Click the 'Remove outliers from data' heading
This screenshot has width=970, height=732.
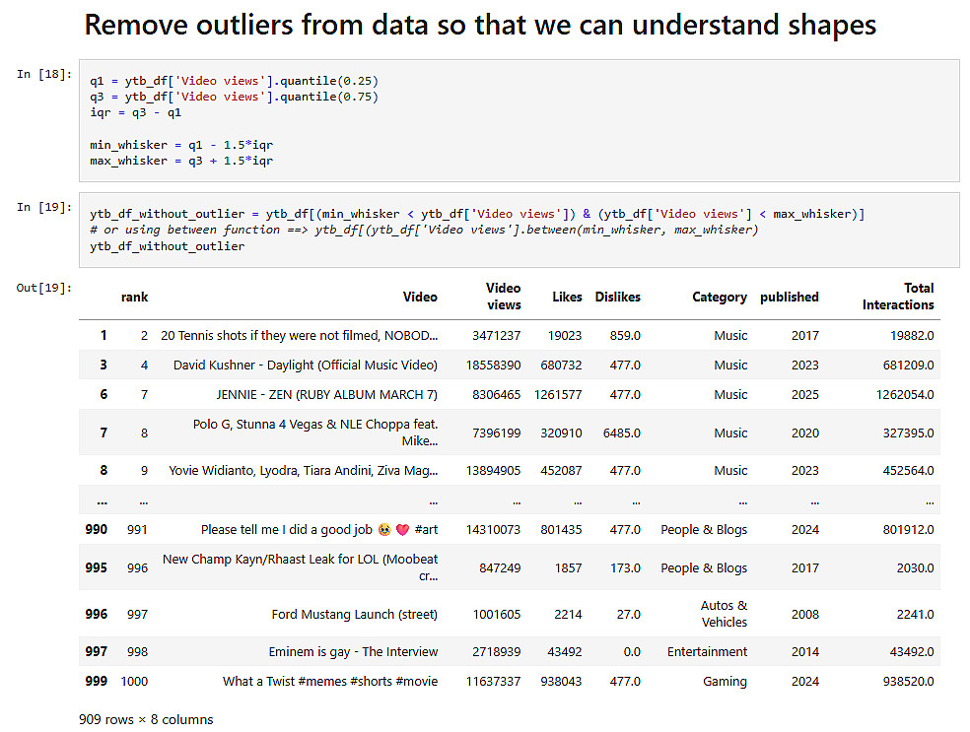[x=480, y=25]
